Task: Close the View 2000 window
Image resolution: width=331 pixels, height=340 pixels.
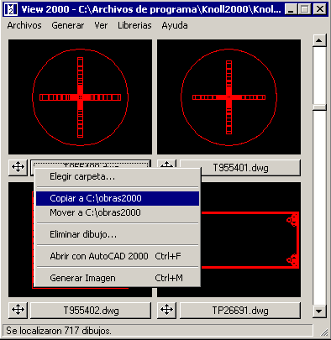Action: coord(319,9)
